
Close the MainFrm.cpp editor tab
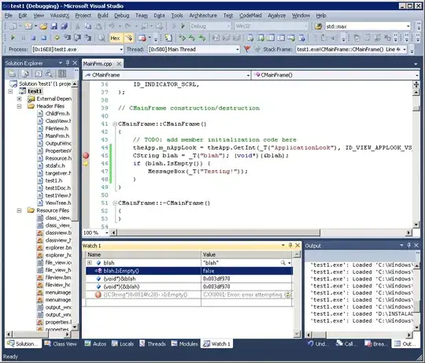(x=119, y=64)
